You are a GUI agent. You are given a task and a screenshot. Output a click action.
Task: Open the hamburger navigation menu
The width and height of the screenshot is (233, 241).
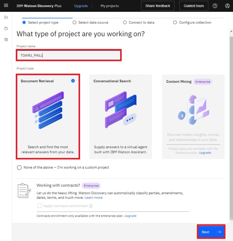pyautogui.click(x=6, y=5)
